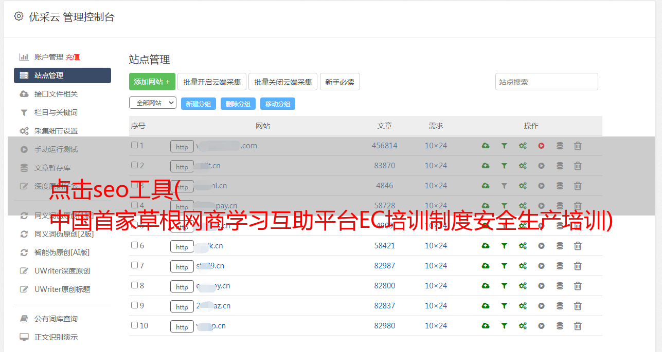Click the green 添加网站 + button
This screenshot has height=352, width=662.
click(x=152, y=82)
